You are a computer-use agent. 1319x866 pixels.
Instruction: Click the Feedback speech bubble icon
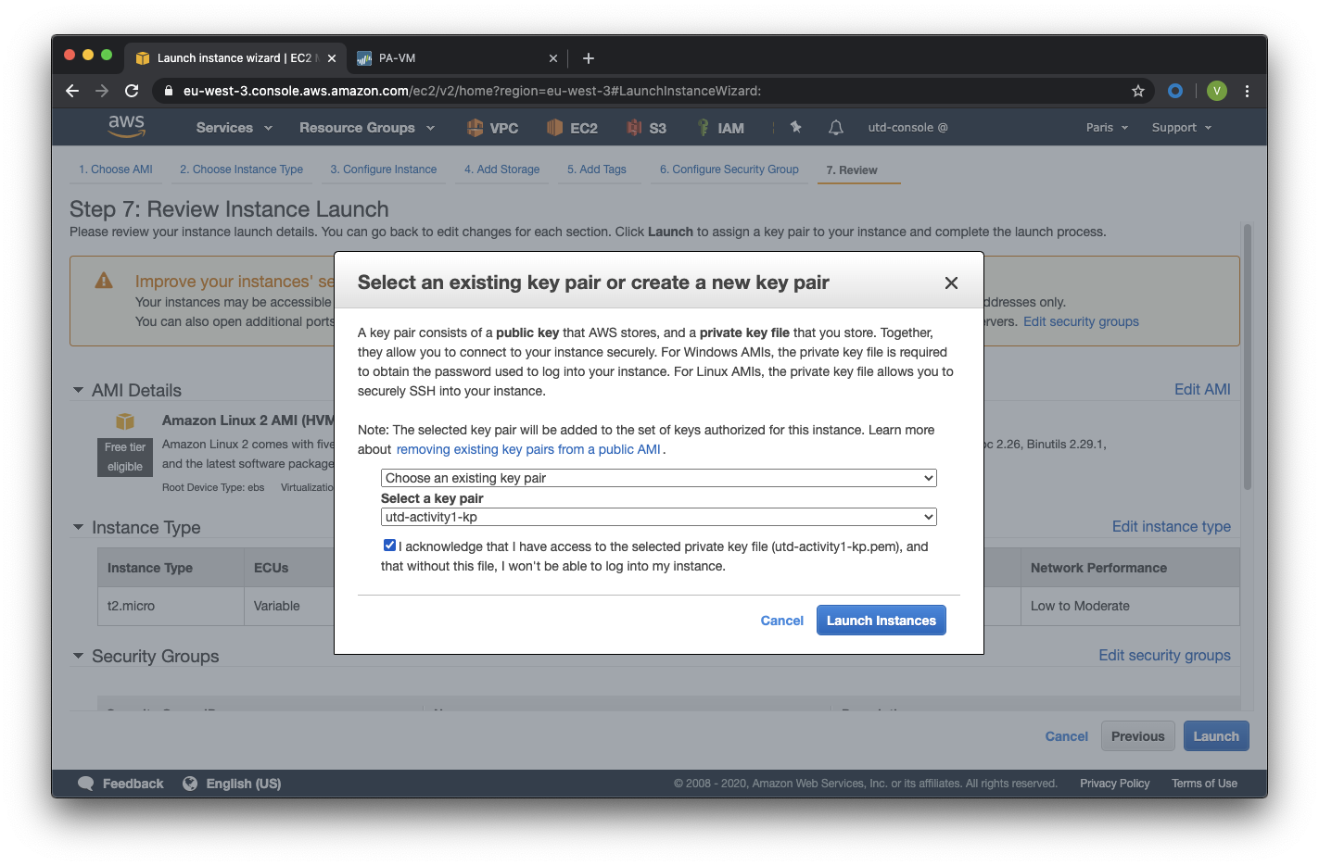pyautogui.click(x=86, y=784)
